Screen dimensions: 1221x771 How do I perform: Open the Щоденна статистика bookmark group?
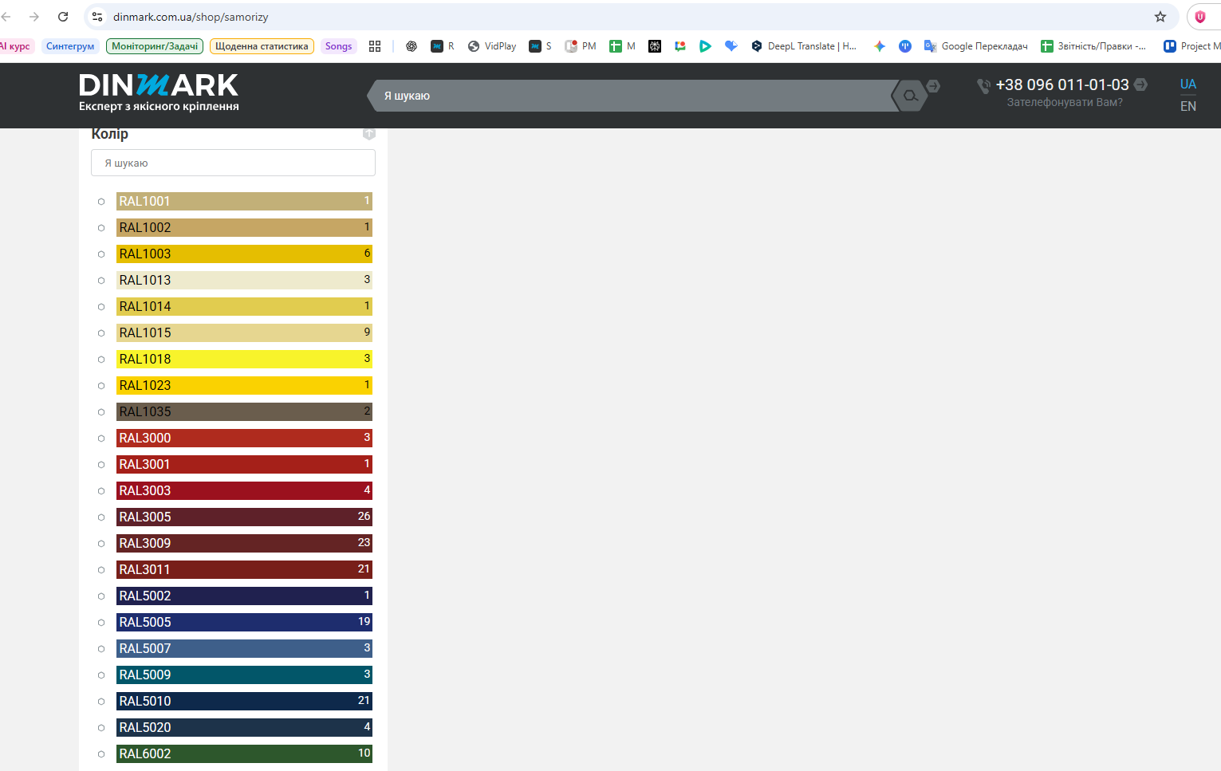pos(262,46)
